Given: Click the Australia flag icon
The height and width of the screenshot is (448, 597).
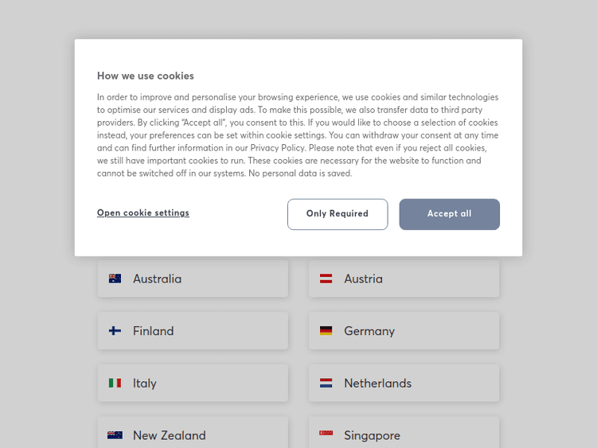Looking at the screenshot, I should 115,279.
